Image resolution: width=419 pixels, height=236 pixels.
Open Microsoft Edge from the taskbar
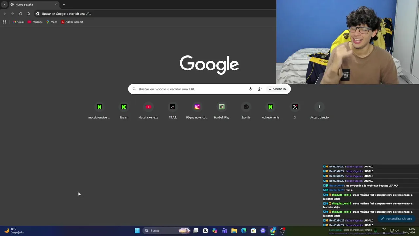[244, 231]
